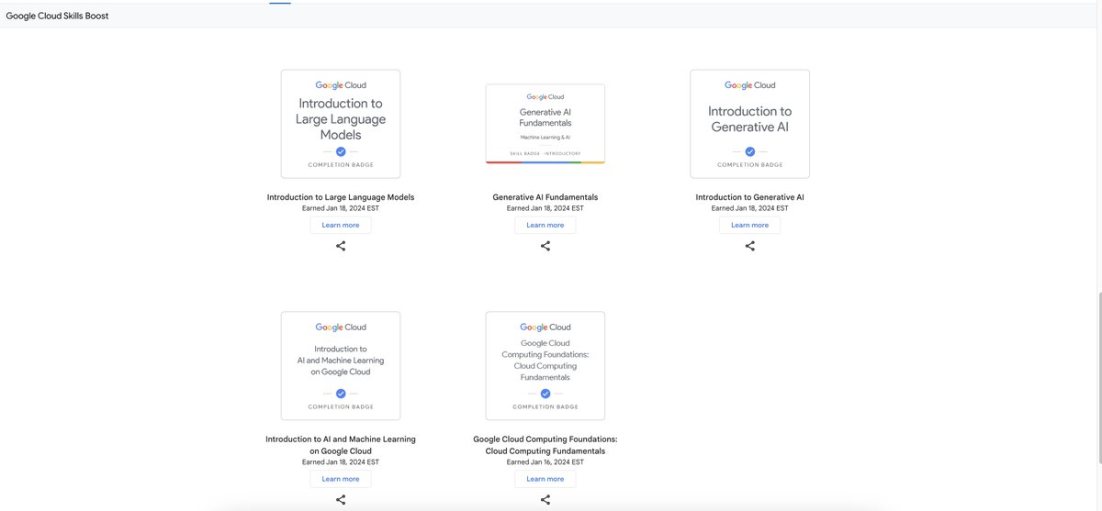Learn more about Introduction to Generative AI
This screenshot has width=1102, height=511.
tap(750, 225)
